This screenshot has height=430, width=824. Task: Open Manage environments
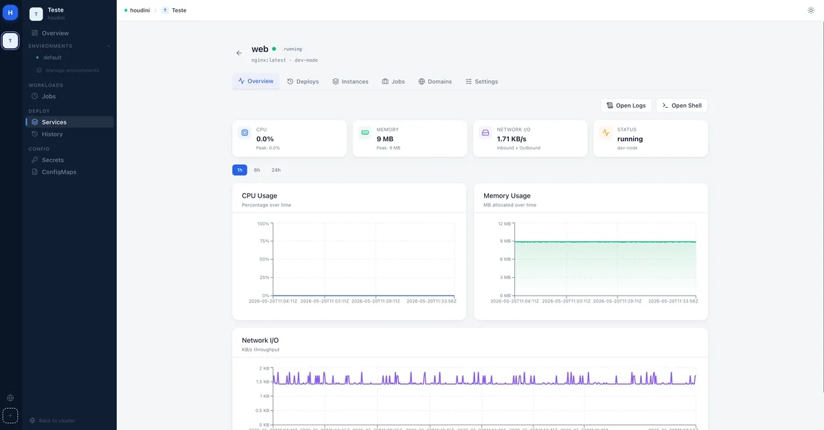72,70
